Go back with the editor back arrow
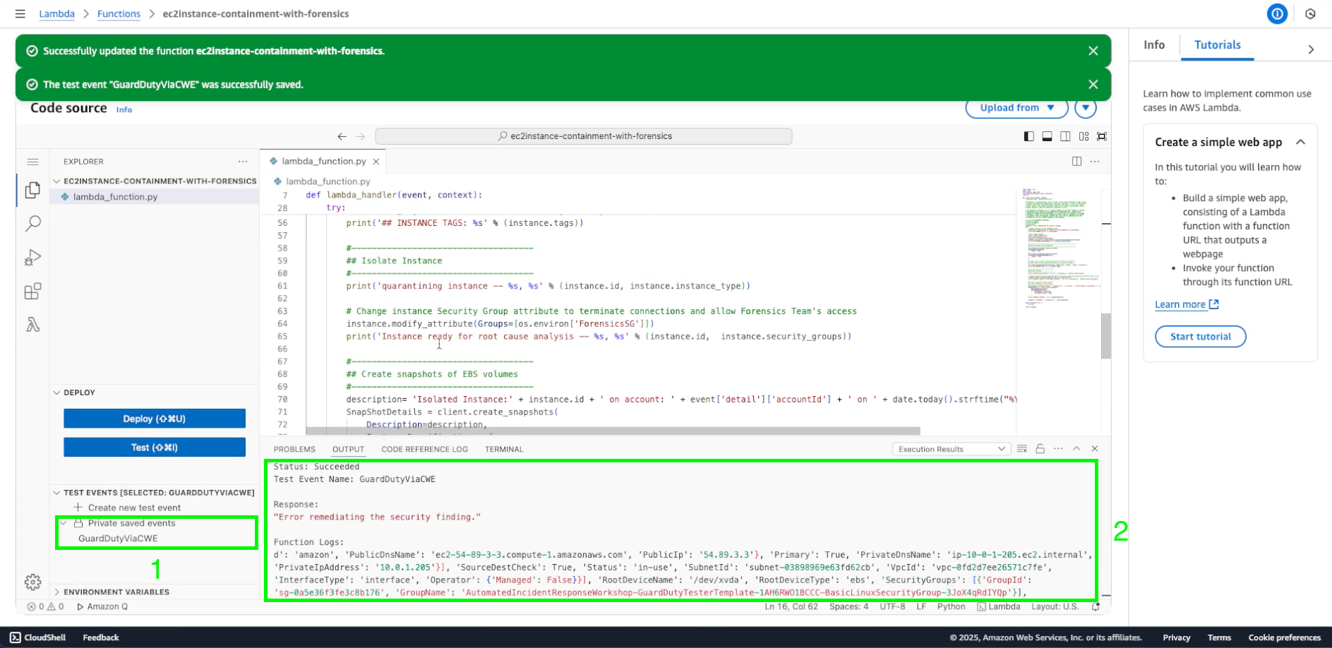Screen dimensions: 1332x648 point(342,136)
